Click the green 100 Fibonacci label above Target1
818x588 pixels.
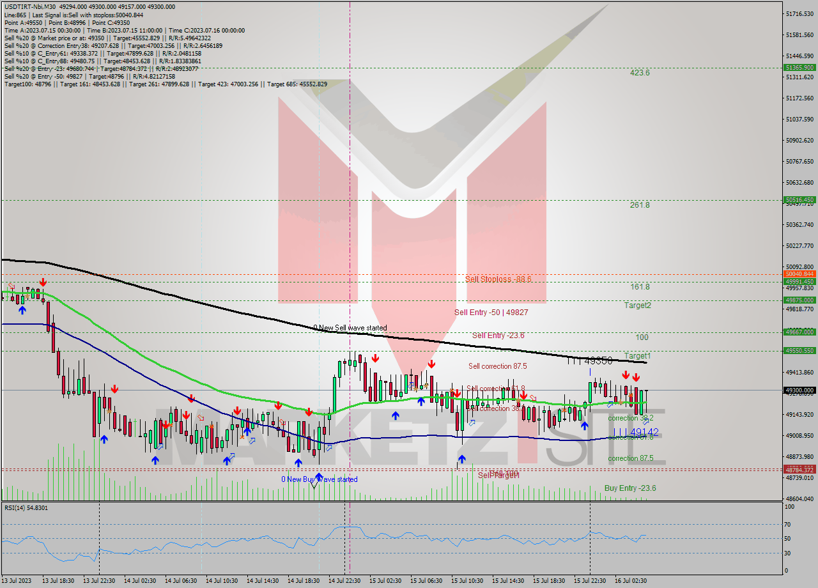[x=642, y=337]
